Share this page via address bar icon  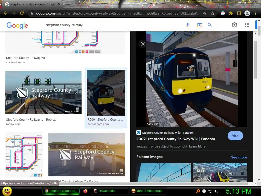coord(205,13)
